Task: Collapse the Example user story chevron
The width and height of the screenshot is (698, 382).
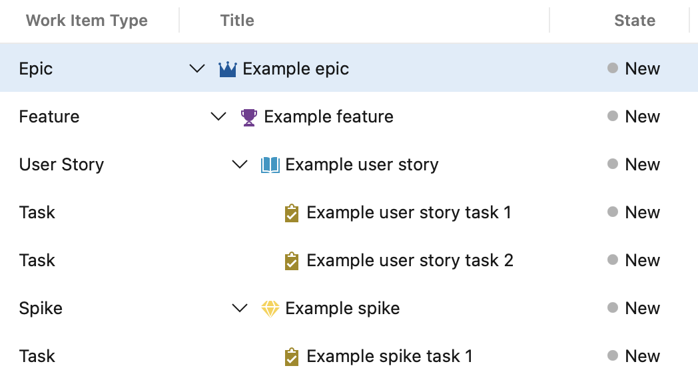Action: (240, 164)
